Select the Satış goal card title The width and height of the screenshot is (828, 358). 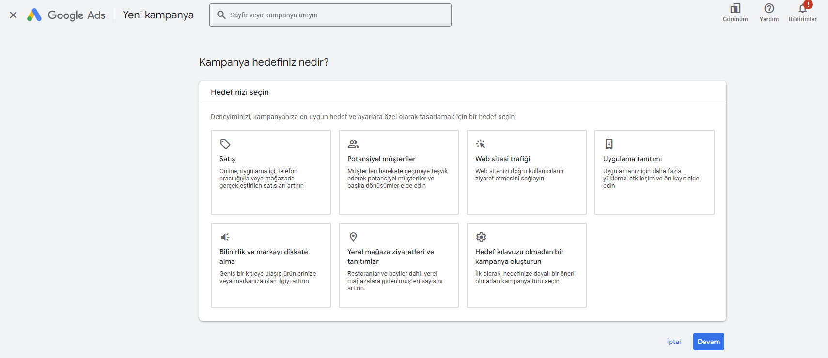point(227,159)
